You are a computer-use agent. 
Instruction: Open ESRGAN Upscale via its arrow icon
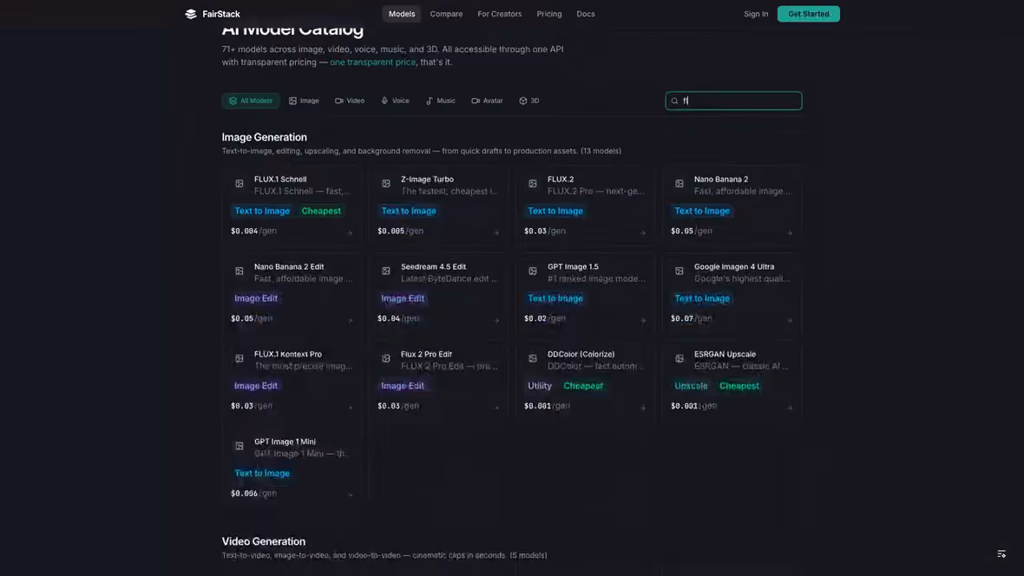coord(790,408)
